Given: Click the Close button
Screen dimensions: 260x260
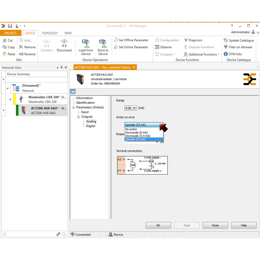Looking at the screenshot, I should coord(215,225).
